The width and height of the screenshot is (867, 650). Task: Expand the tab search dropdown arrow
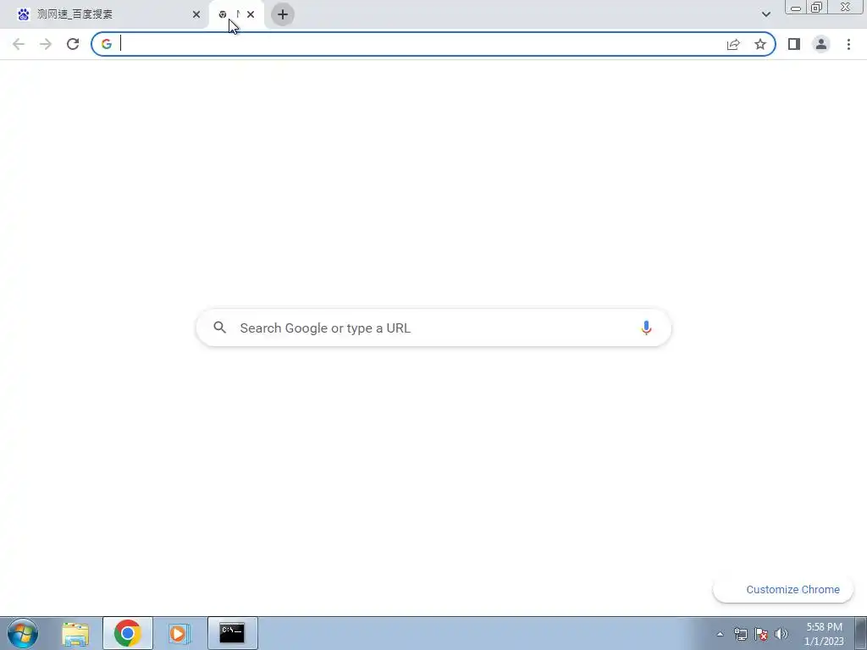click(x=765, y=14)
